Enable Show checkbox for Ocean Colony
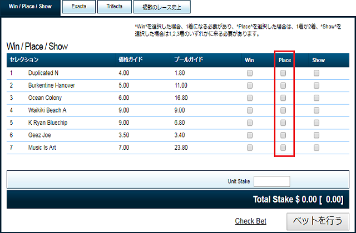 (x=317, y=98)
